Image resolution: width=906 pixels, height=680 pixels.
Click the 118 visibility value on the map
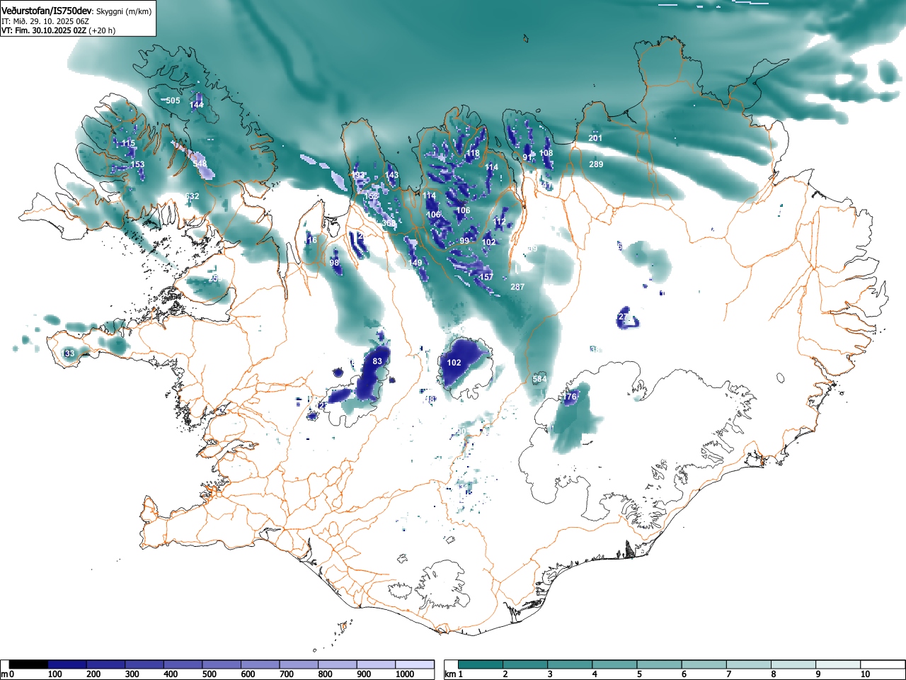[x=473, y=153]
